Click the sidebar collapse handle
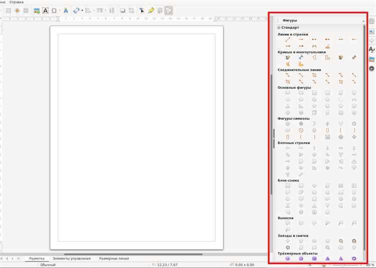This screenshot has height=268, width=376. [x=274, y=139]
